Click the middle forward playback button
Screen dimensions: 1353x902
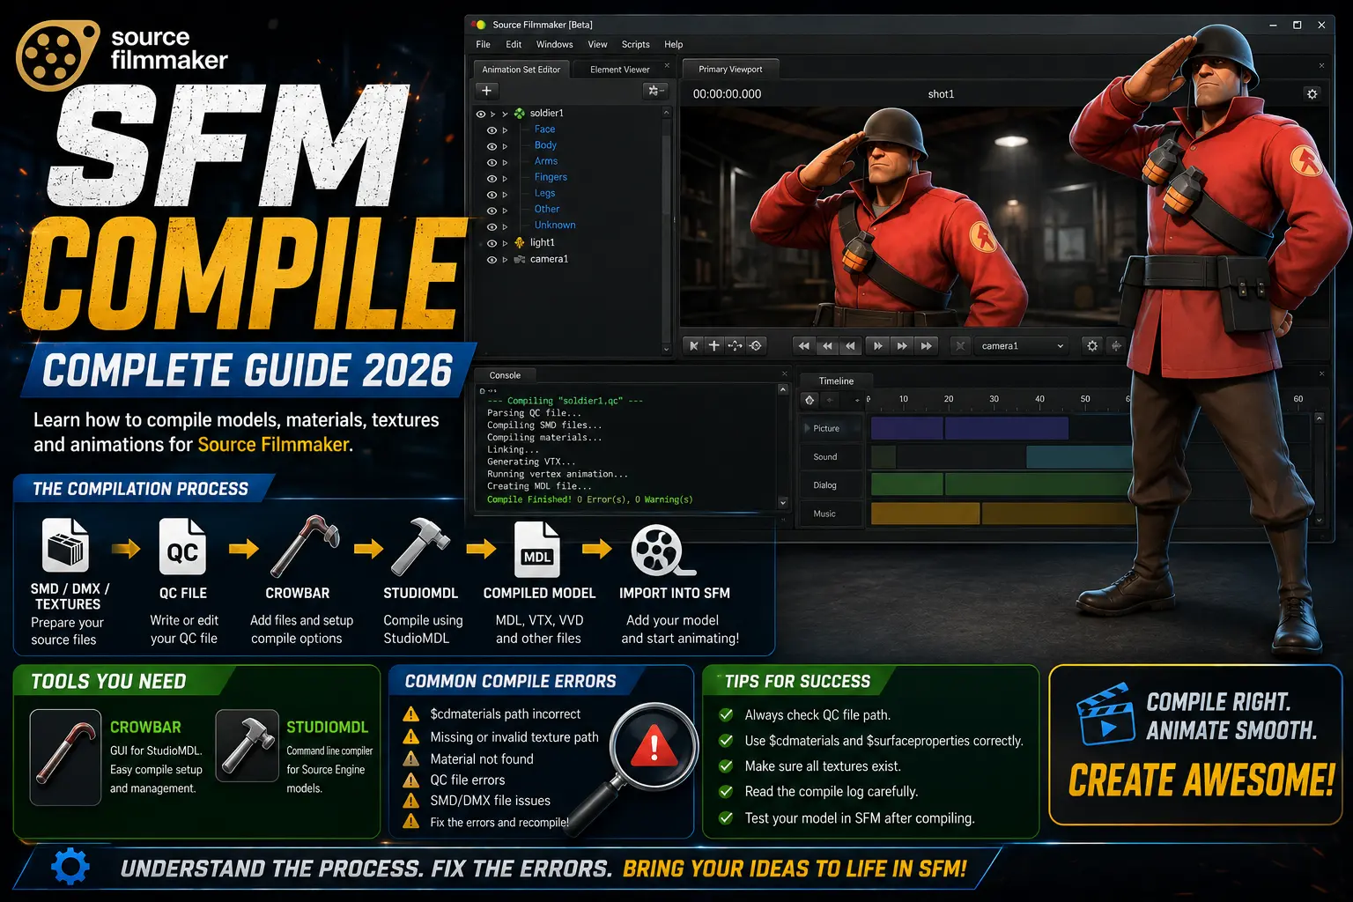901,346
